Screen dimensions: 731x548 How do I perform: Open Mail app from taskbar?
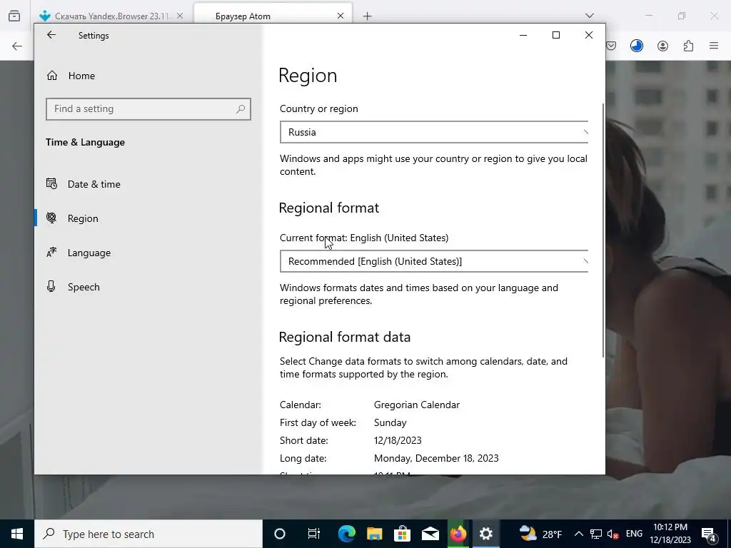(x=430, y=534)
